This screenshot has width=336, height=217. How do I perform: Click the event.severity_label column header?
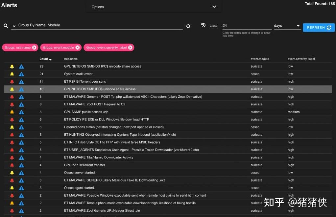tap(301, 59)
